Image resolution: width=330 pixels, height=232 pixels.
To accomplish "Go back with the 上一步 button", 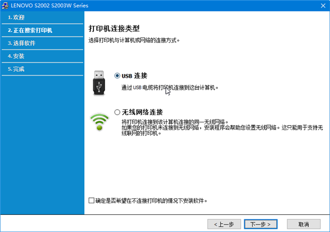I will (x=224, y=224).
